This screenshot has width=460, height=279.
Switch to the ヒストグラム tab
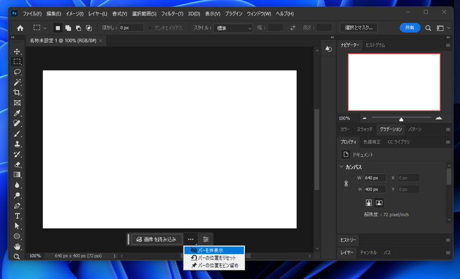tap(375, 45)
